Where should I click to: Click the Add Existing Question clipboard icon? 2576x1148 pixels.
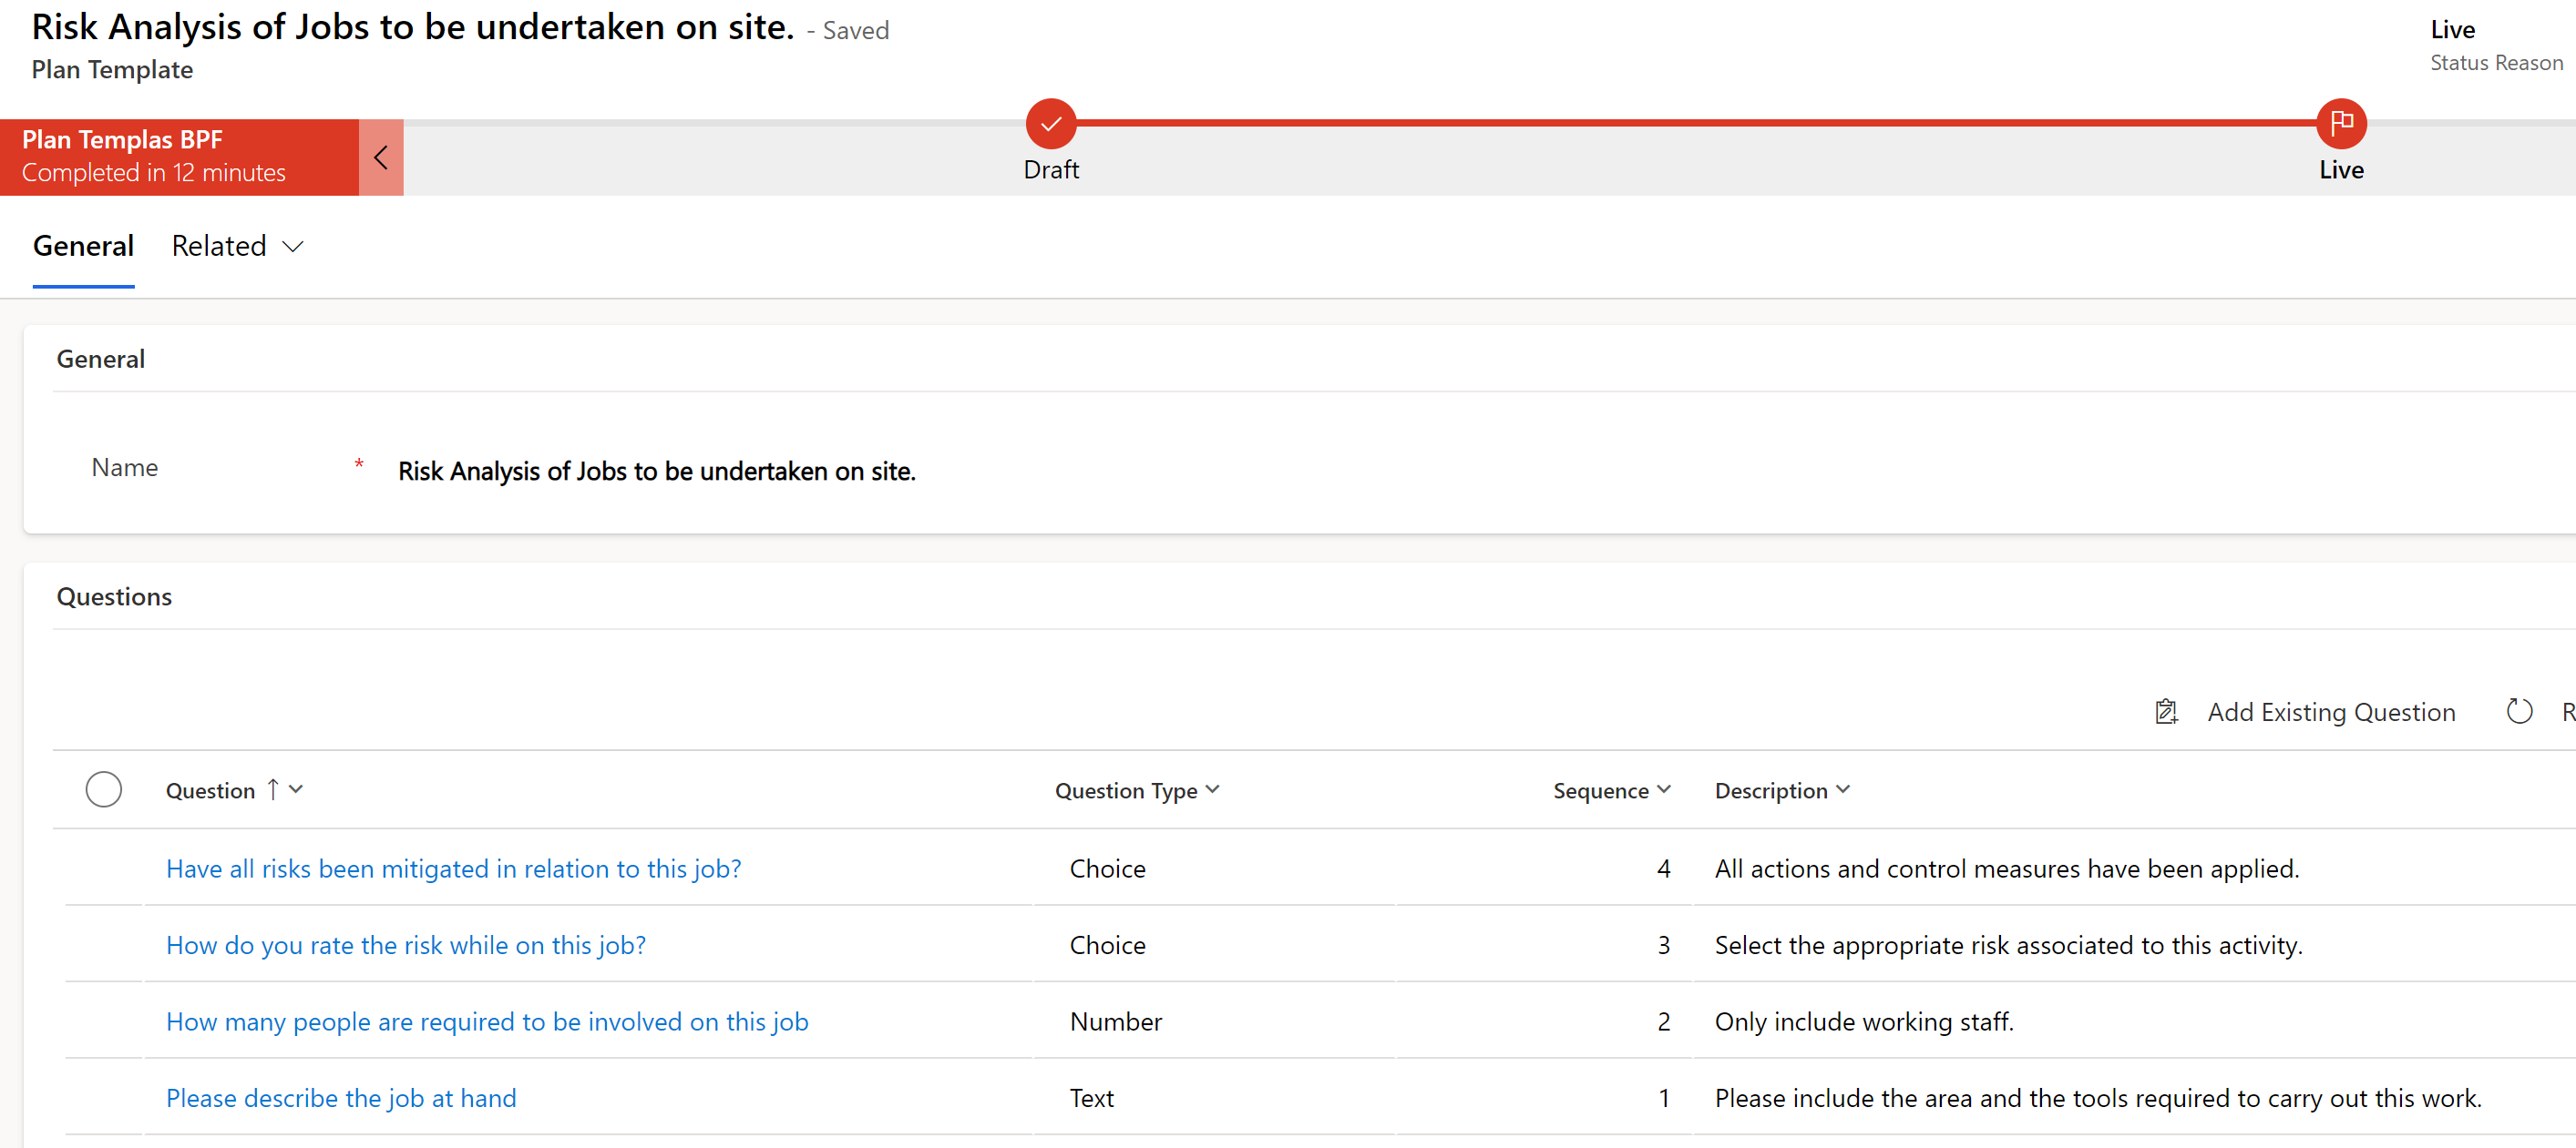(x=2166, y=711)
